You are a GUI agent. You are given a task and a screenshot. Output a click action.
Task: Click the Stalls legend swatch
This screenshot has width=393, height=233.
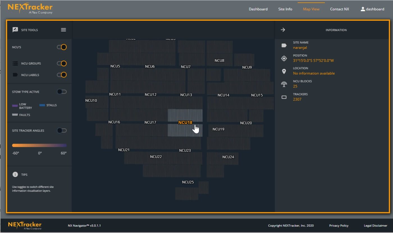point(42,105)
